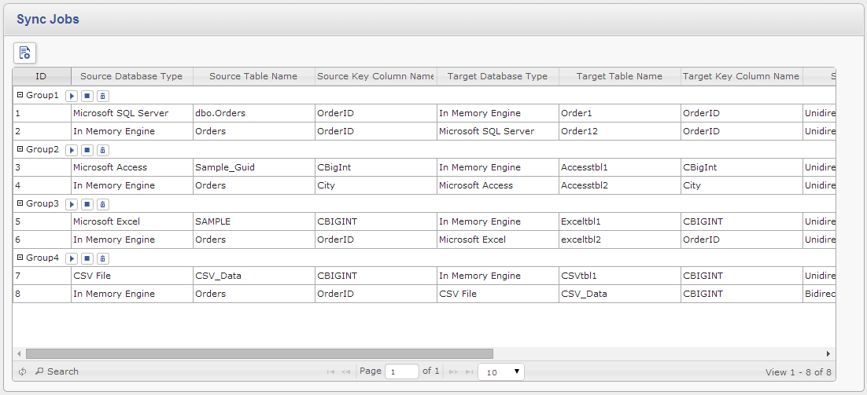Select the Exceltbl1 target table cell
The image size is (867, 395).
pos(620,221)
